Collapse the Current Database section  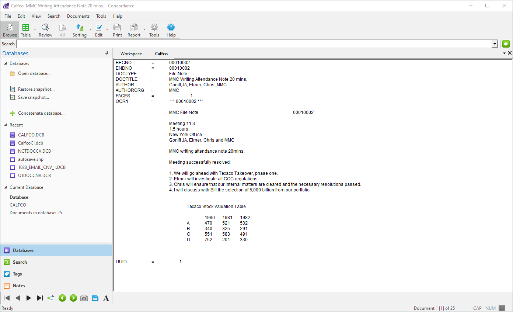coord(6,187)
